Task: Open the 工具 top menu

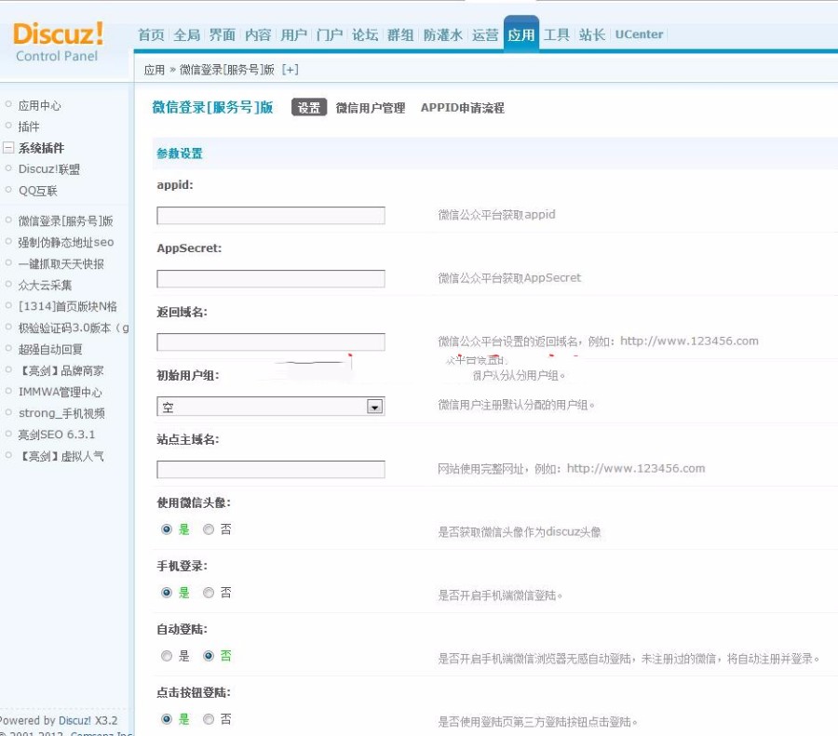Action: pyautogui.click(x=557, y=34)
